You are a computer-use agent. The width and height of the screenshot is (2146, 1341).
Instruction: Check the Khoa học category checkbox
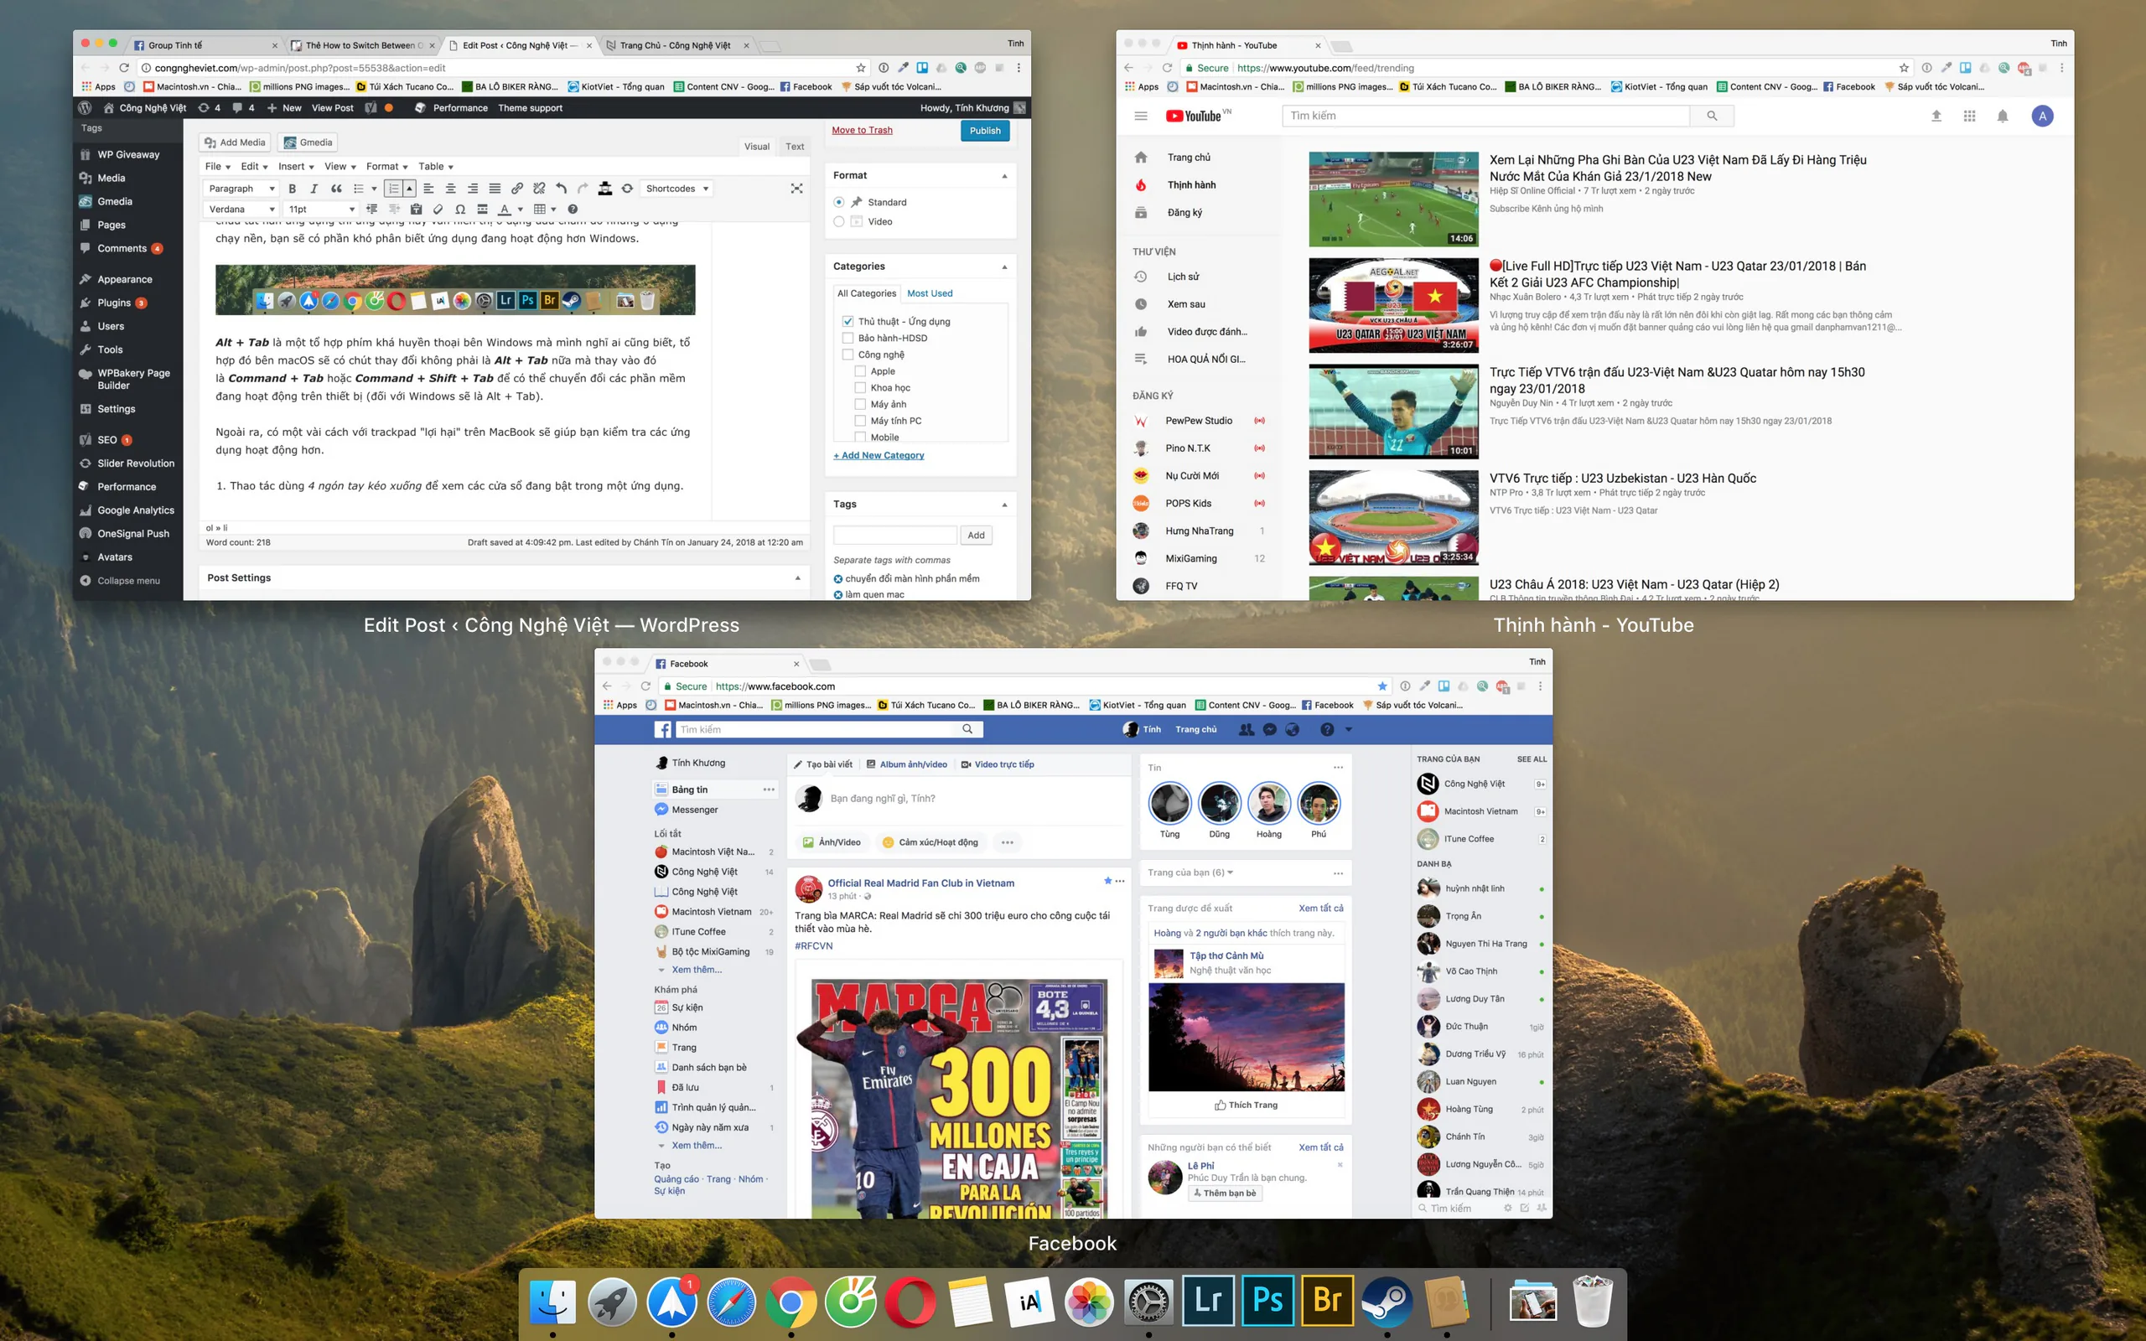[860, 387]
